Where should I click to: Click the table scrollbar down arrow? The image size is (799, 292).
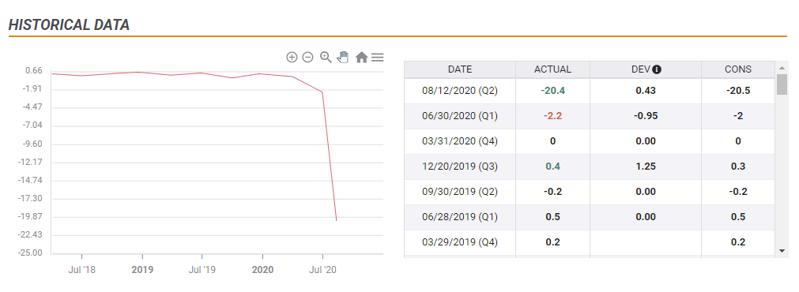pos(782,251)
